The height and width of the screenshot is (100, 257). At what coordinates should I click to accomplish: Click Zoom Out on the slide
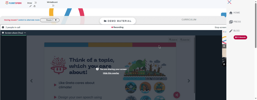tap(185, 40)
